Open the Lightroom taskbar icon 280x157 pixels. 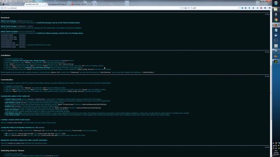click(276, 41)
